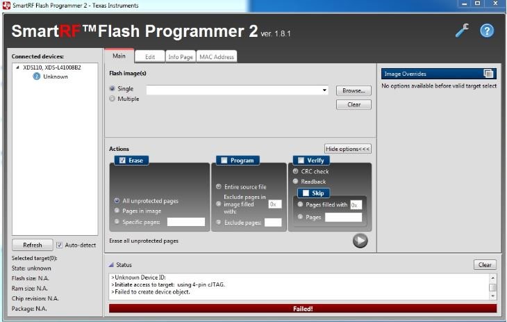Select Entire source file radio
The height and width of the screenshot is (322, 507).
219,186
